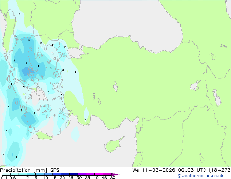
Task: Select the 40–45 mm magenta legend swatch
Action: tap(99, 174)
